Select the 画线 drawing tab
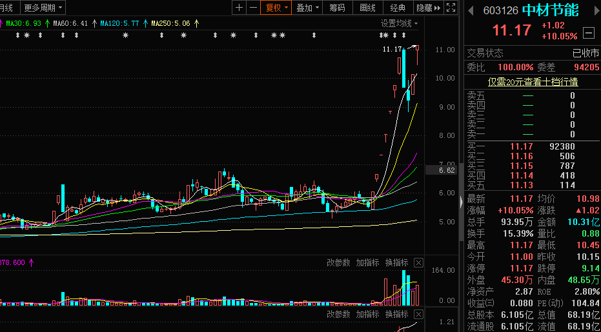 [x=367, y=8]
